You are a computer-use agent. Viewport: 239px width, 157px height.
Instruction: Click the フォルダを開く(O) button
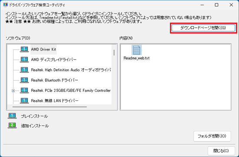[x=212, y=136]
